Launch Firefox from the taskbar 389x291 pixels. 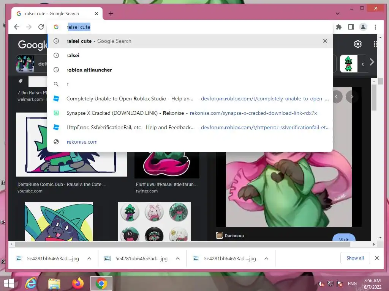click(77, 283)
